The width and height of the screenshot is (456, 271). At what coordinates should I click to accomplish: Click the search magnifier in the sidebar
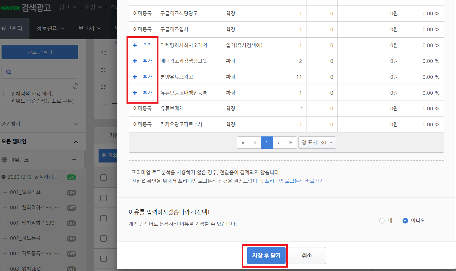point(9,72)
